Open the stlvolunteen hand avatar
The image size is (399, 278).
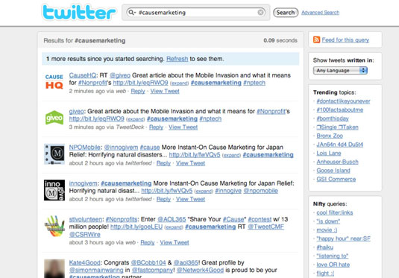pos(54,226)
